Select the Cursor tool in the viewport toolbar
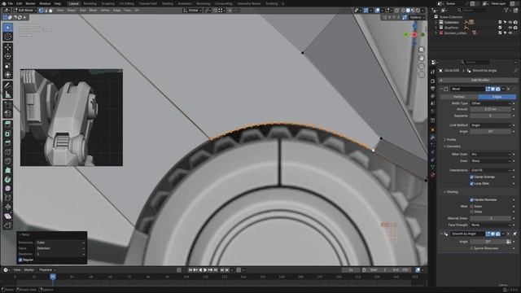The image size is (521, 293). tap(7, 37)
